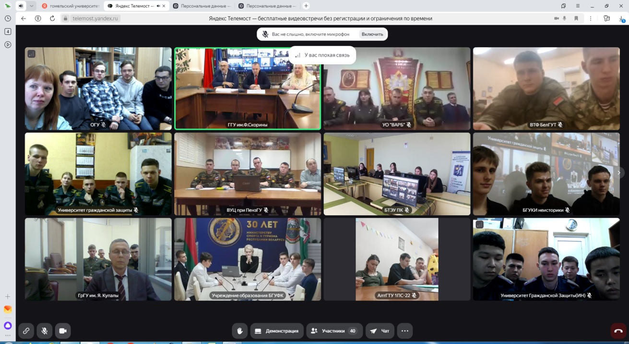Open browser history clock icon in sidebar

pos(8,18)
